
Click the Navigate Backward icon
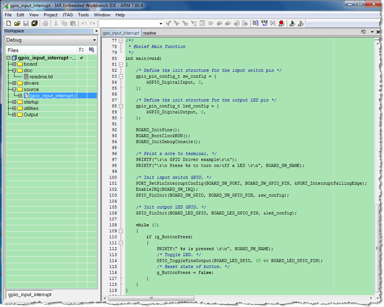point(236,23)
